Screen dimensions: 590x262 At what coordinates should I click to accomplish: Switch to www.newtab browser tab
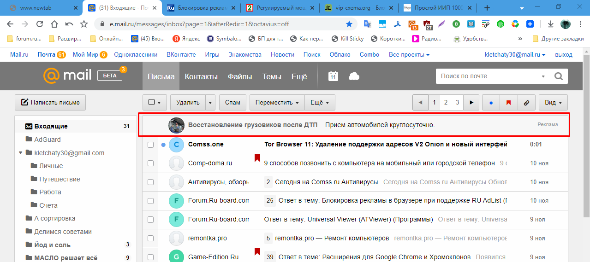[44, 8]
